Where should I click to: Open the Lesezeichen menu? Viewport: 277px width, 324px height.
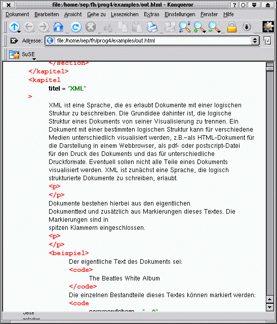click(x=125, y=15)
